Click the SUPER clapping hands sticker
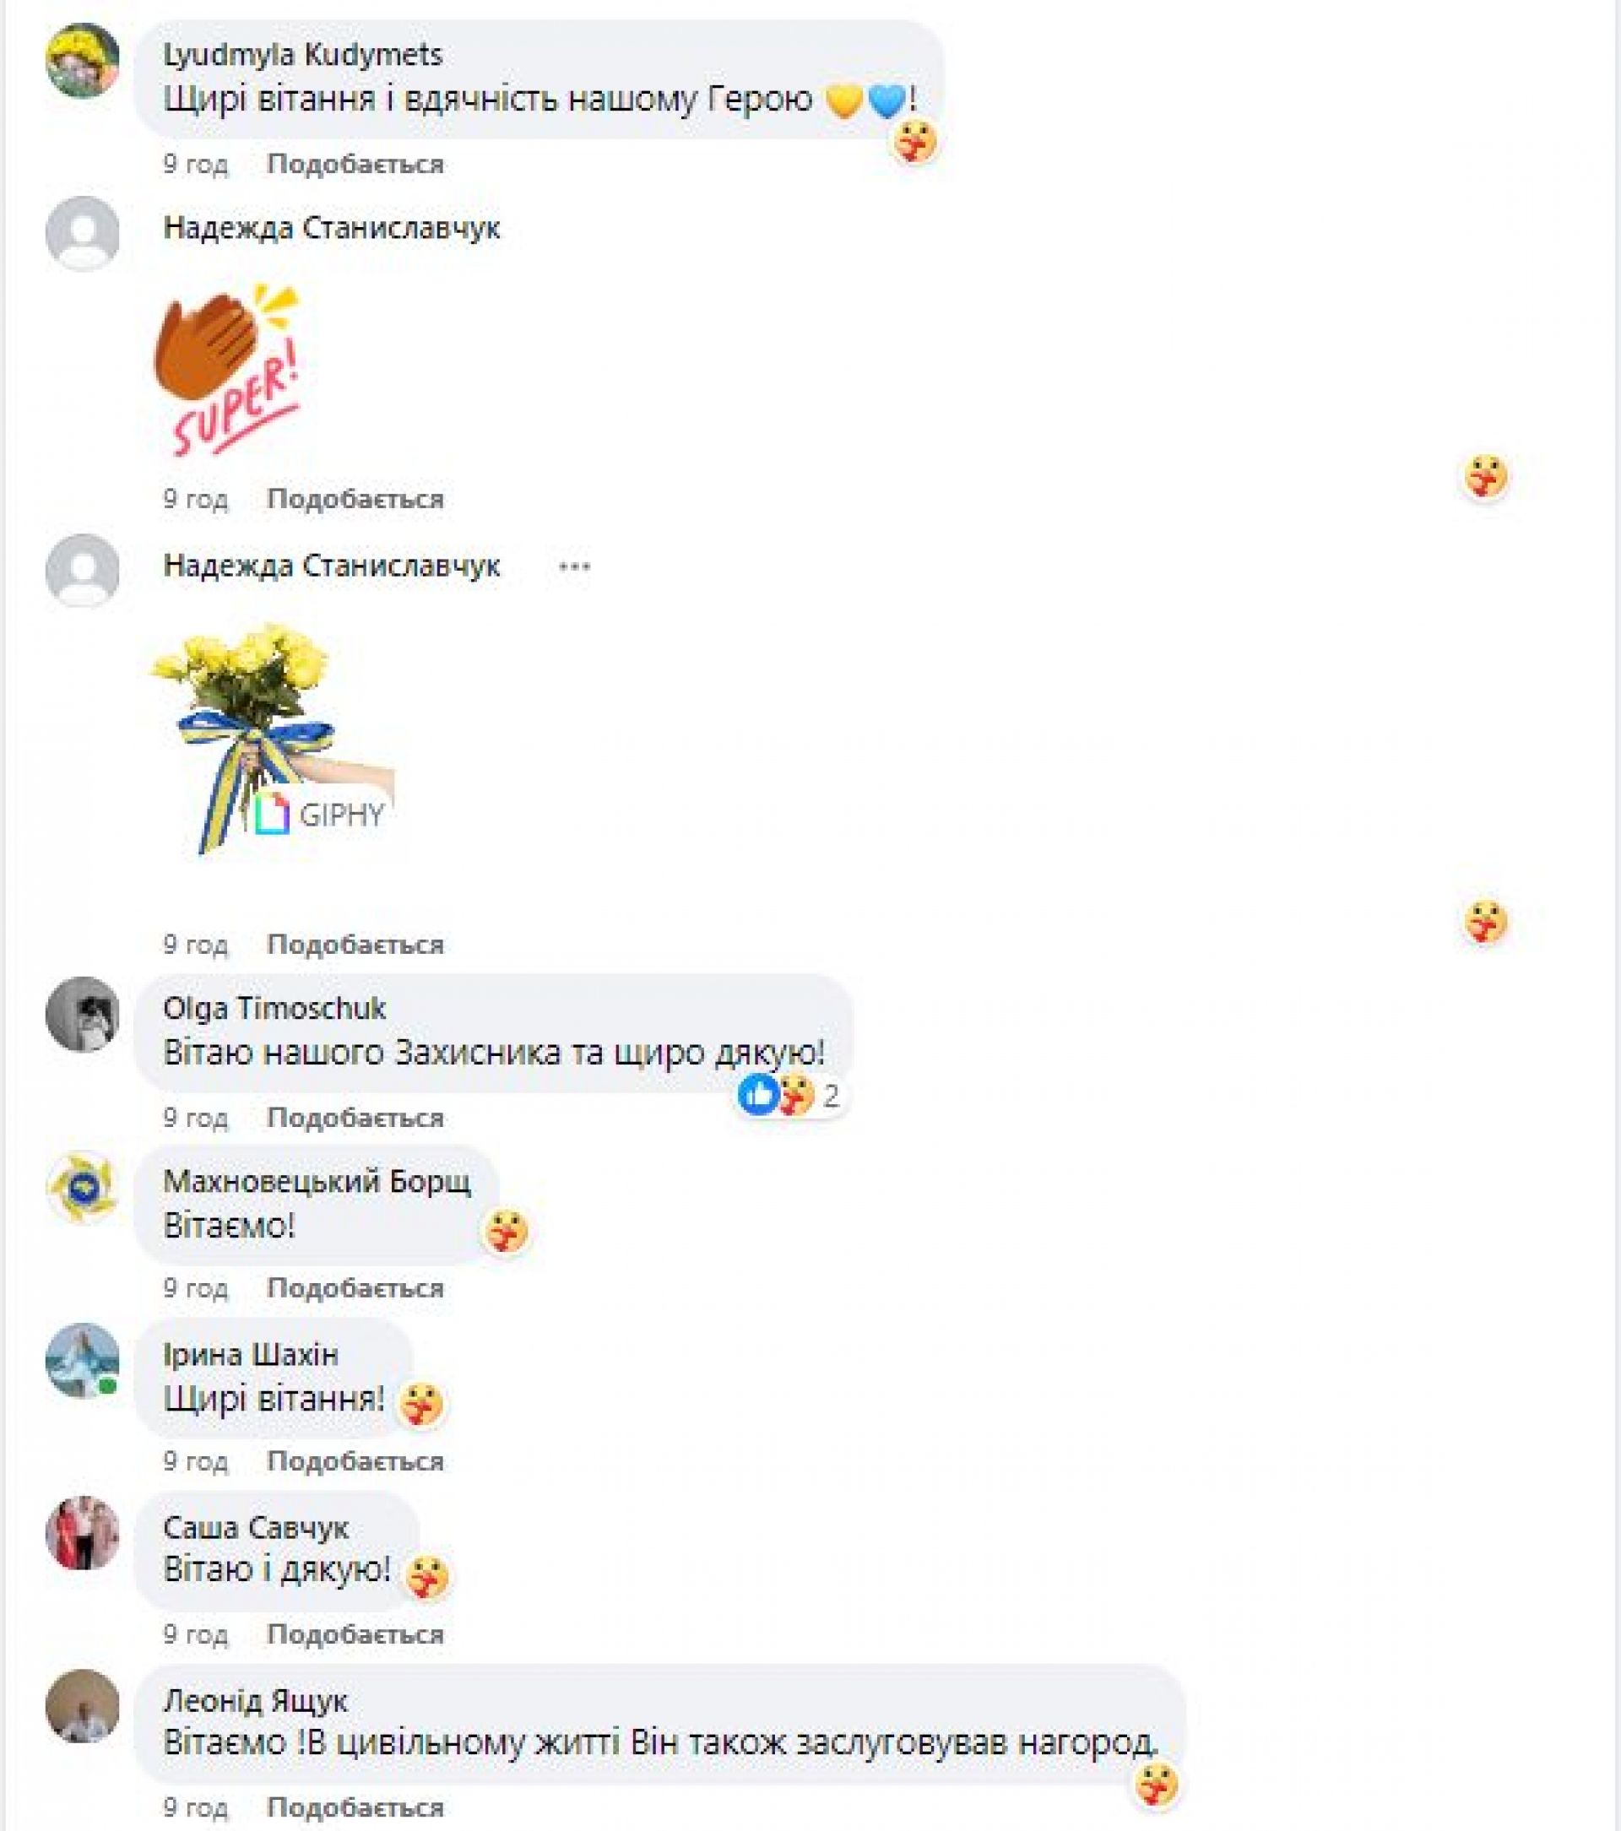The height and width of the screenshot is (1831, 1621). tap(228, 369)
